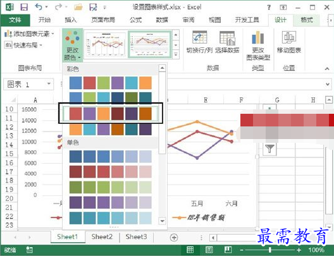Open Change Colors palette button
334x256 pixels.
click(72, 46)
